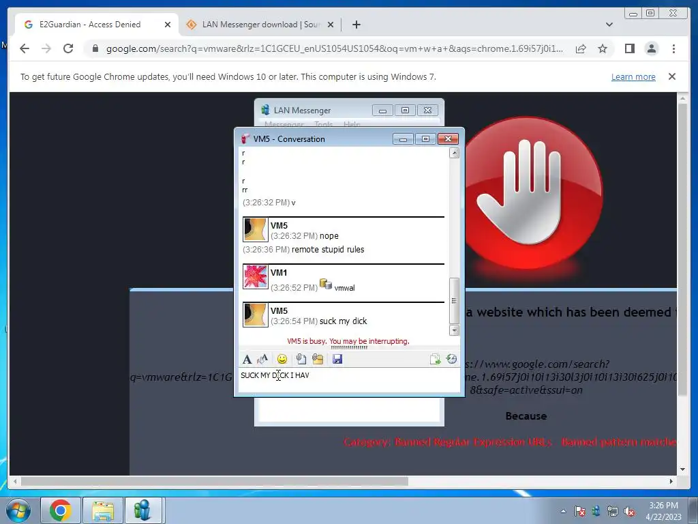Click the send message icon
This screenshot has width=698, height=524.
point(435,359)
